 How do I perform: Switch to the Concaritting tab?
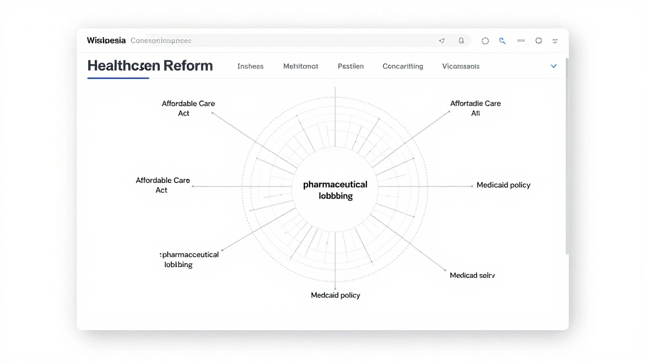(x=403, y=66)
